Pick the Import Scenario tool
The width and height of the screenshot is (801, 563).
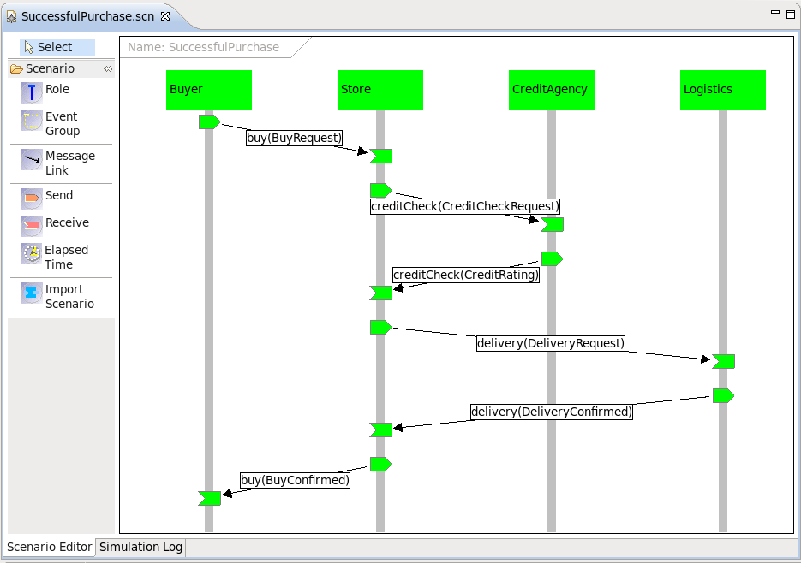point(60,296)
